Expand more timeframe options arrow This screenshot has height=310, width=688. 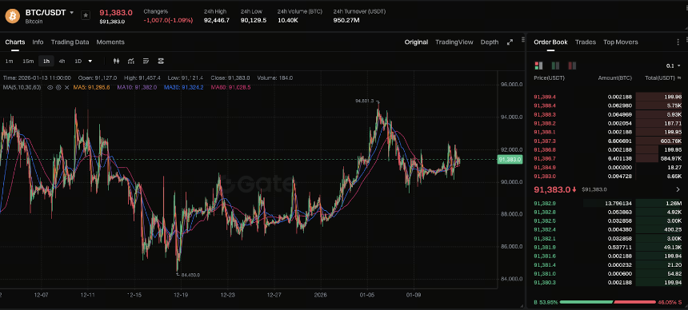(x=90, y=61)
